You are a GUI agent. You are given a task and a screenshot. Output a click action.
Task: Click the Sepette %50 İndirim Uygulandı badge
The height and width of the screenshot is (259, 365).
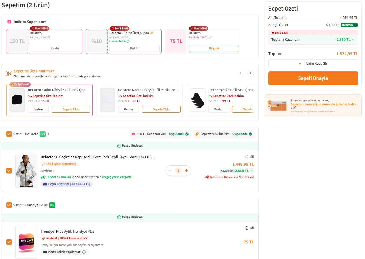tap(223, 134)
